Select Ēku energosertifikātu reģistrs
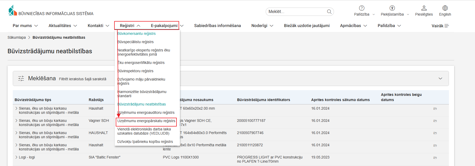This screenshot has width=475, height=166. [141, 63]
